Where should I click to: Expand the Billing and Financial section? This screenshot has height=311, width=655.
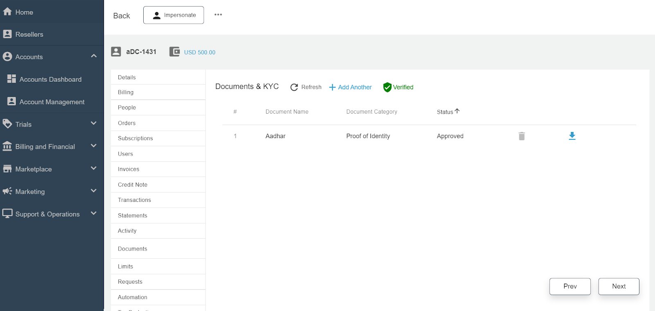94,145
